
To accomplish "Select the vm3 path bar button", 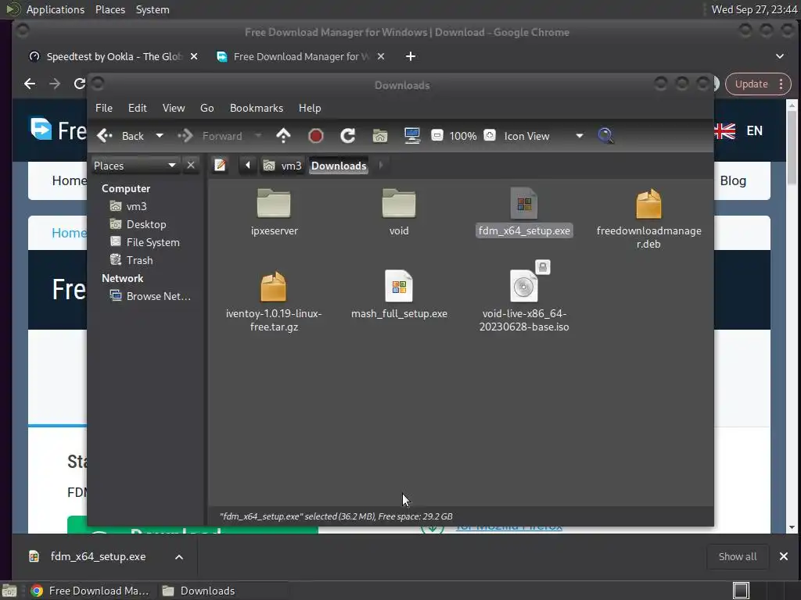I will (282, 166).
